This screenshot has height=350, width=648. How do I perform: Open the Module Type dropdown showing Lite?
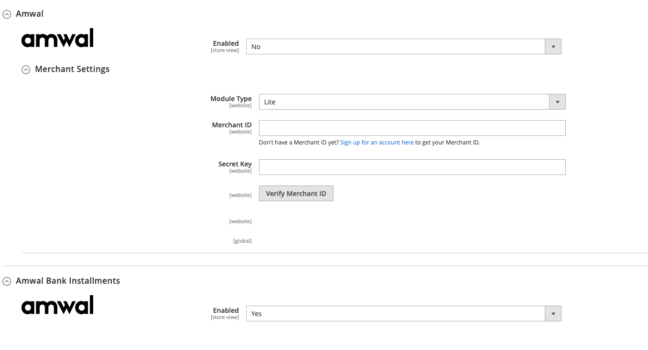tap(412, 102)
